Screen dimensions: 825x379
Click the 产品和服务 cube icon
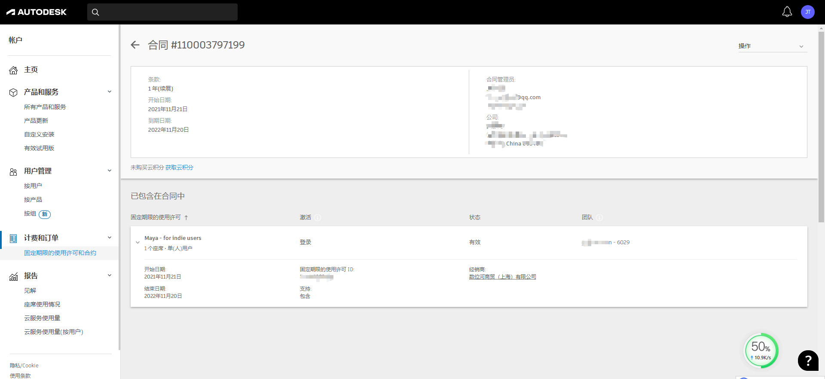[13, 92]
